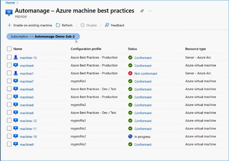Open the more options ellipsis next to title

150,11
